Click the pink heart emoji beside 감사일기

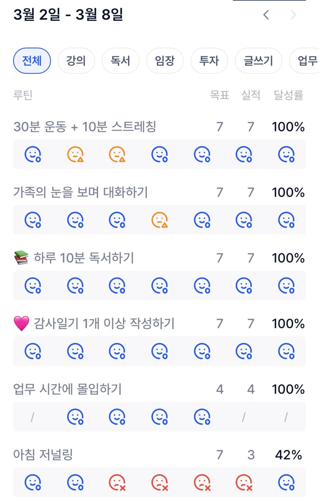pyautogui.click(x=21, y=323)
